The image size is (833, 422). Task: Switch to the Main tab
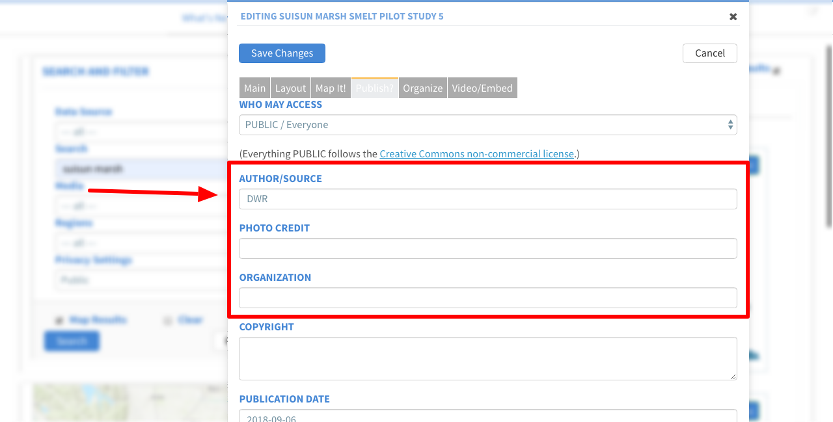pos(254,88)
